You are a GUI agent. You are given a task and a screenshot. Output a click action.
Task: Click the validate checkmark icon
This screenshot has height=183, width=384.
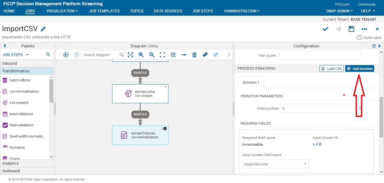pos(326,29)
